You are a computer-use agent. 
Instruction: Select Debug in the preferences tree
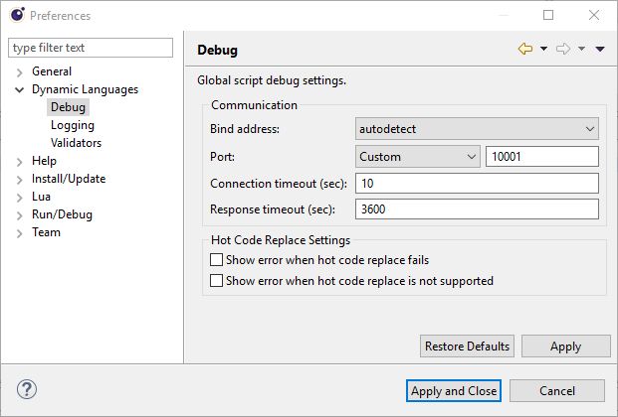point(69,107)
